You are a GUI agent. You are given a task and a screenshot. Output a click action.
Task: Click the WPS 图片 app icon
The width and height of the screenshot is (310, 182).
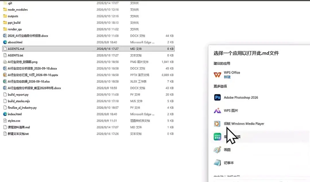point(217,111)
